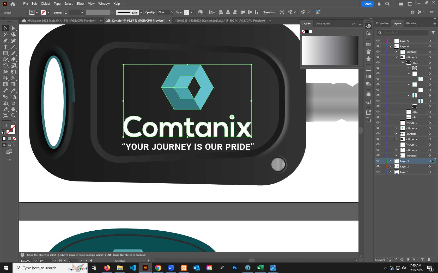
Task: Collapse Layer 4 in the Layers panel
Action: pyautogui.click(x=391, y=46)
